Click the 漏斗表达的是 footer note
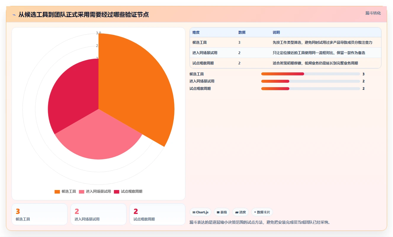 pyautogui.click(x=260, y=222)
